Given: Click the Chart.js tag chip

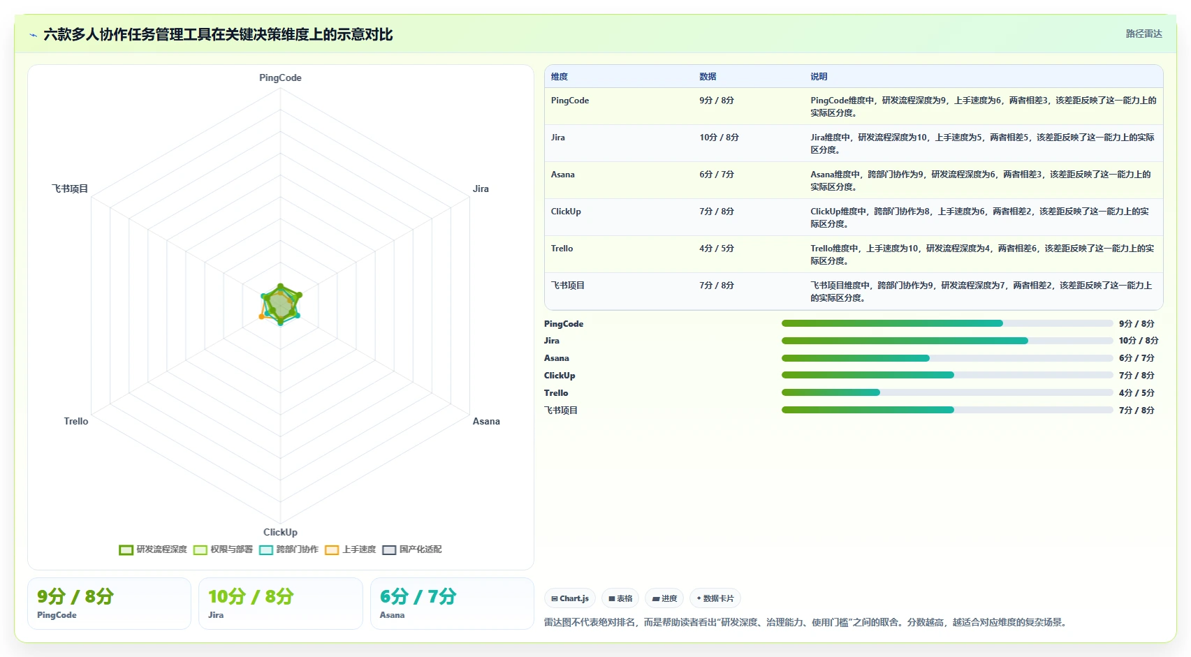Looking at the screenshot, I should click(x=570, y=598).
